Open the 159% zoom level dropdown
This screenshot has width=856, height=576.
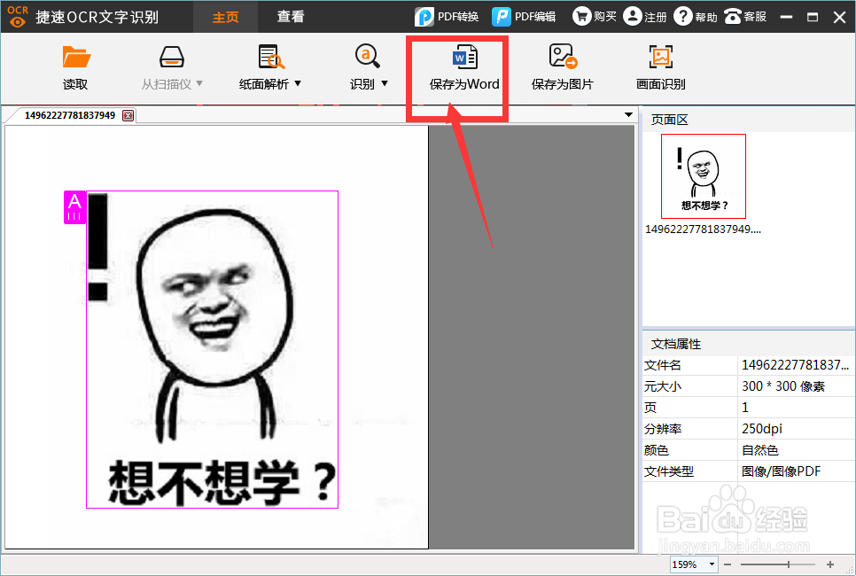(x=712, y=564)
